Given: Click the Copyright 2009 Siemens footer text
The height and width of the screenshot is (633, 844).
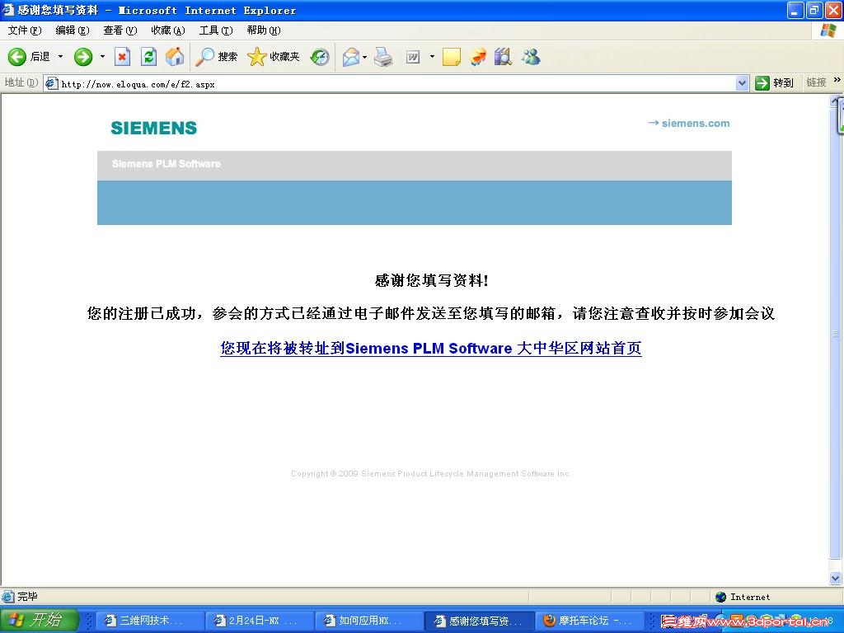Looking at the screenshot, I should pyautogui.click(x=431, y=474).
